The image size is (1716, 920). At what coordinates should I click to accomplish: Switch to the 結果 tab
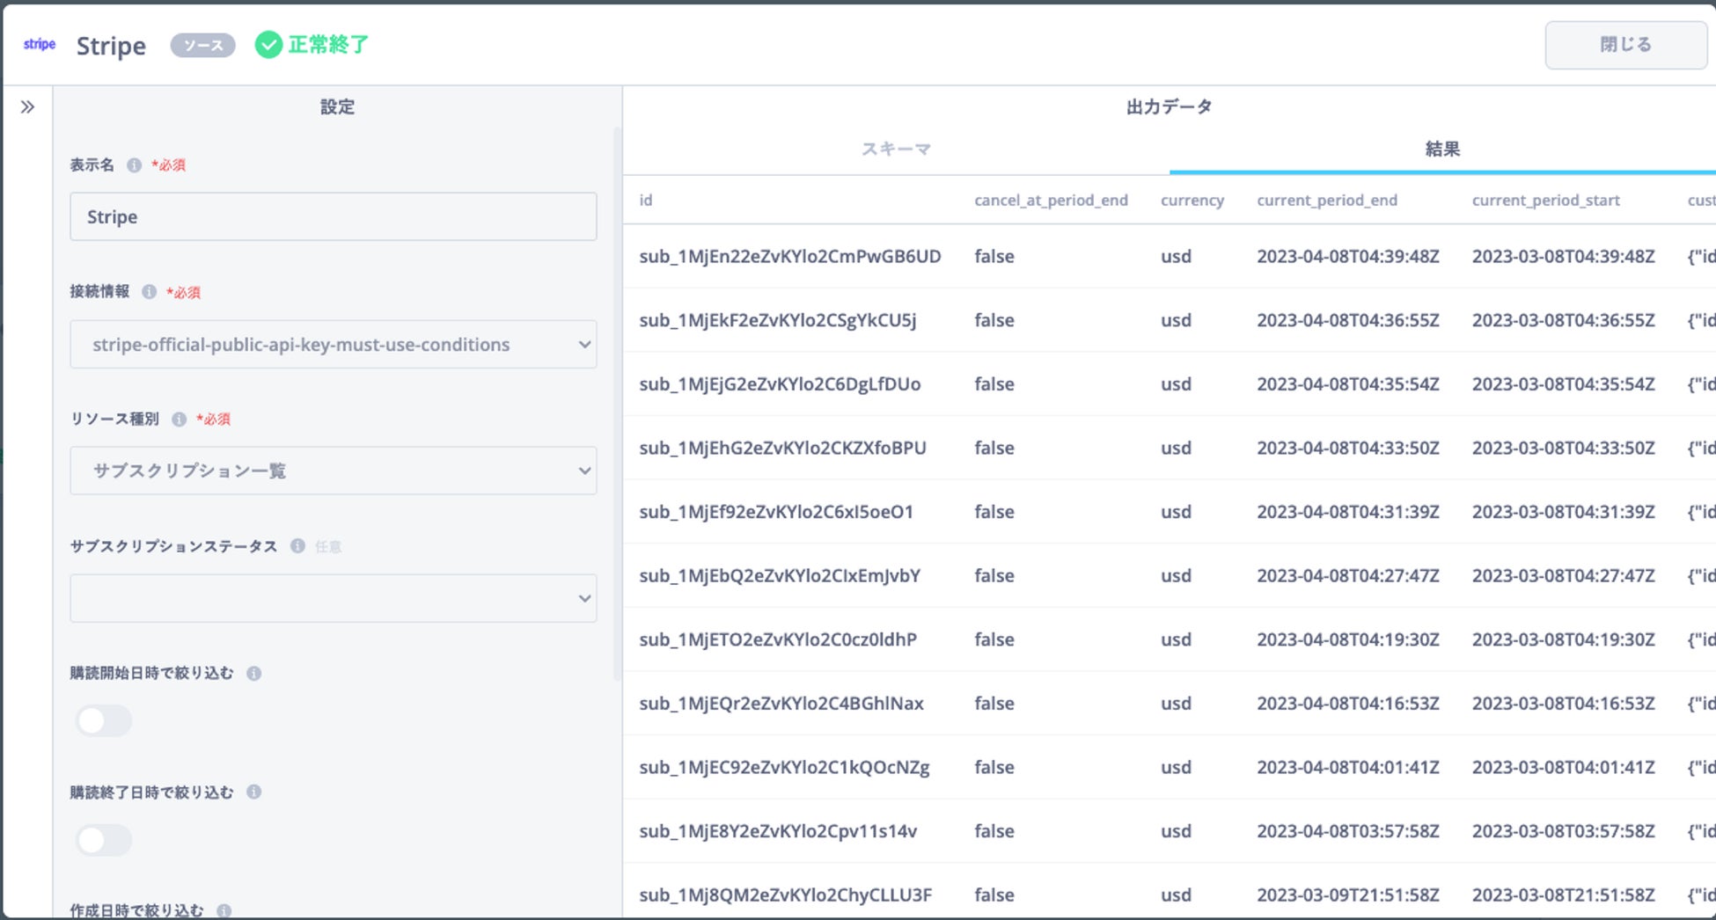1442,150
